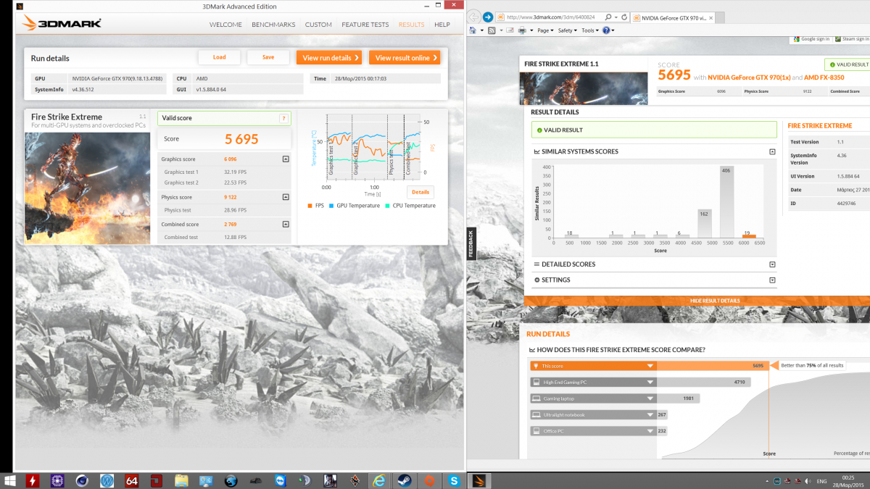Open Steam from the taskbar
This screenshot has width=870, height=489.
(x=404, y=480)
